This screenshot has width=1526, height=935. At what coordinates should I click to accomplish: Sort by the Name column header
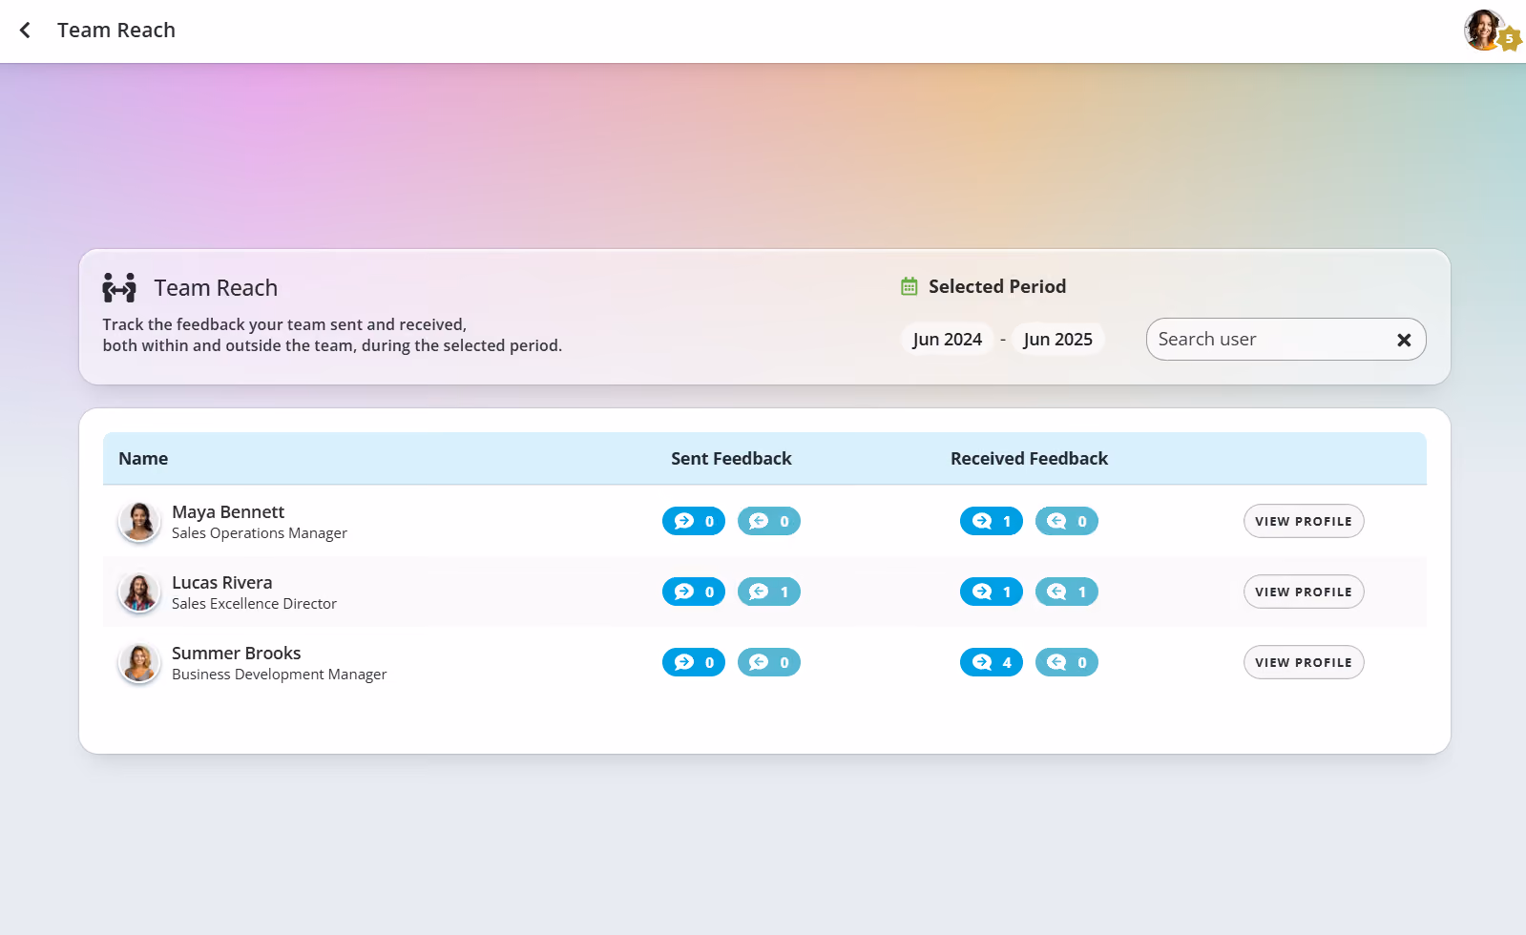(x=143, y=458)
